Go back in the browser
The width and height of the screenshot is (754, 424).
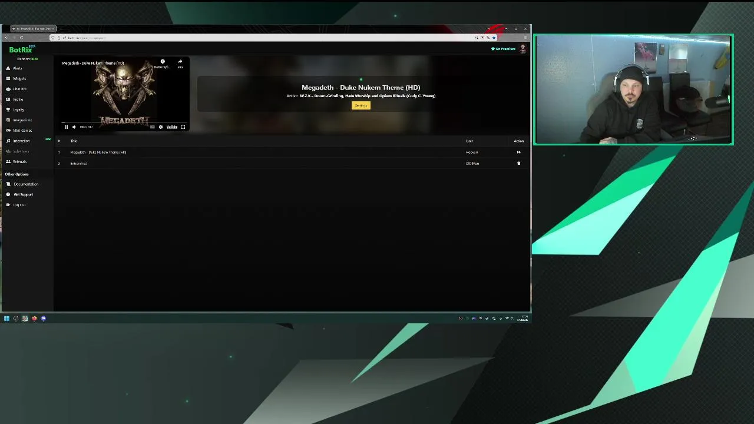click(6, 38)
